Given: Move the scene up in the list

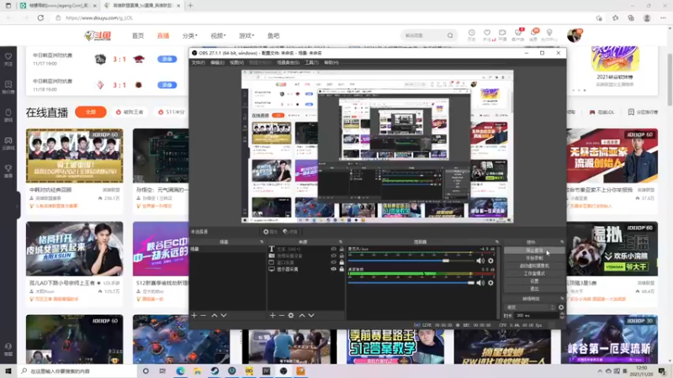Looking at the screenshot, I should pyautogui.click(x=215, y=316).
